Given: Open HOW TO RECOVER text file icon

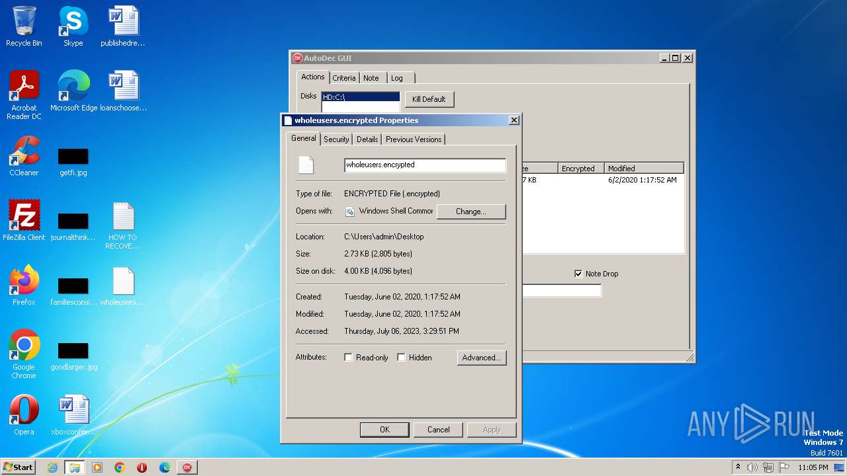Looking at the screenshot, I should 123,226.
